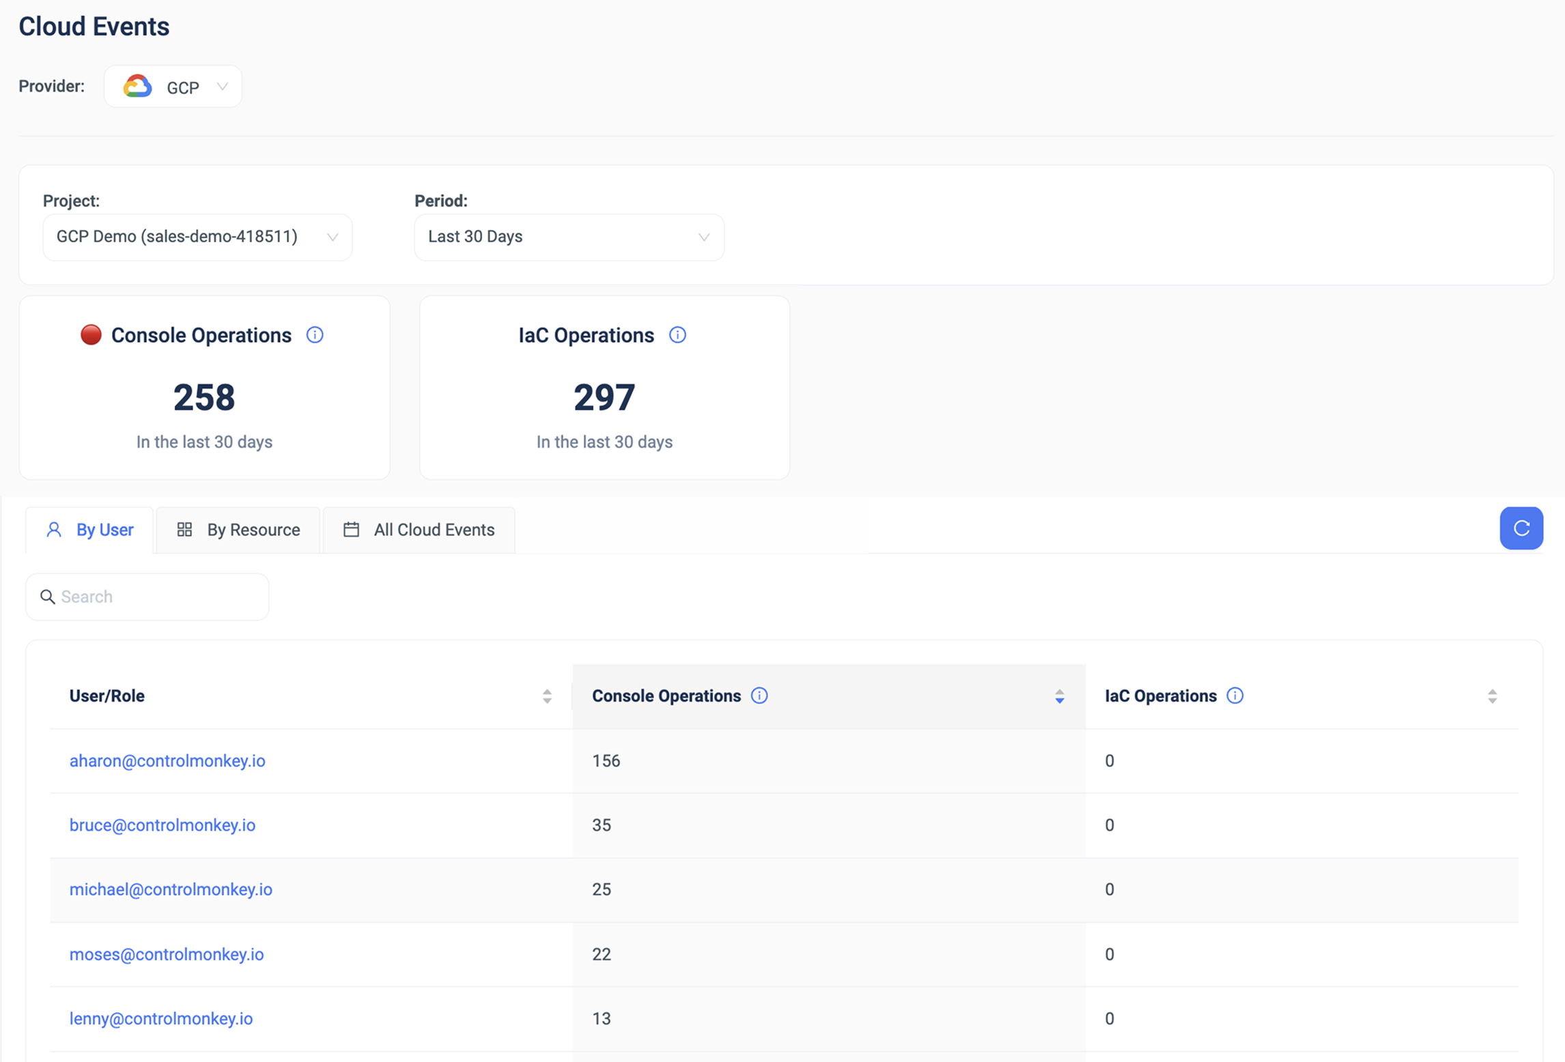Select the By User tab

(90, 530)
